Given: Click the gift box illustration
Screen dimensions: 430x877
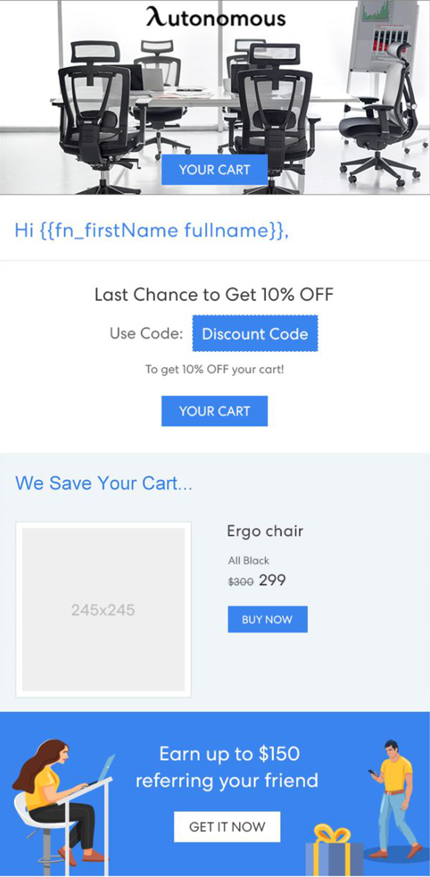Looking at the screenshot, I should (x=334, y=851).
